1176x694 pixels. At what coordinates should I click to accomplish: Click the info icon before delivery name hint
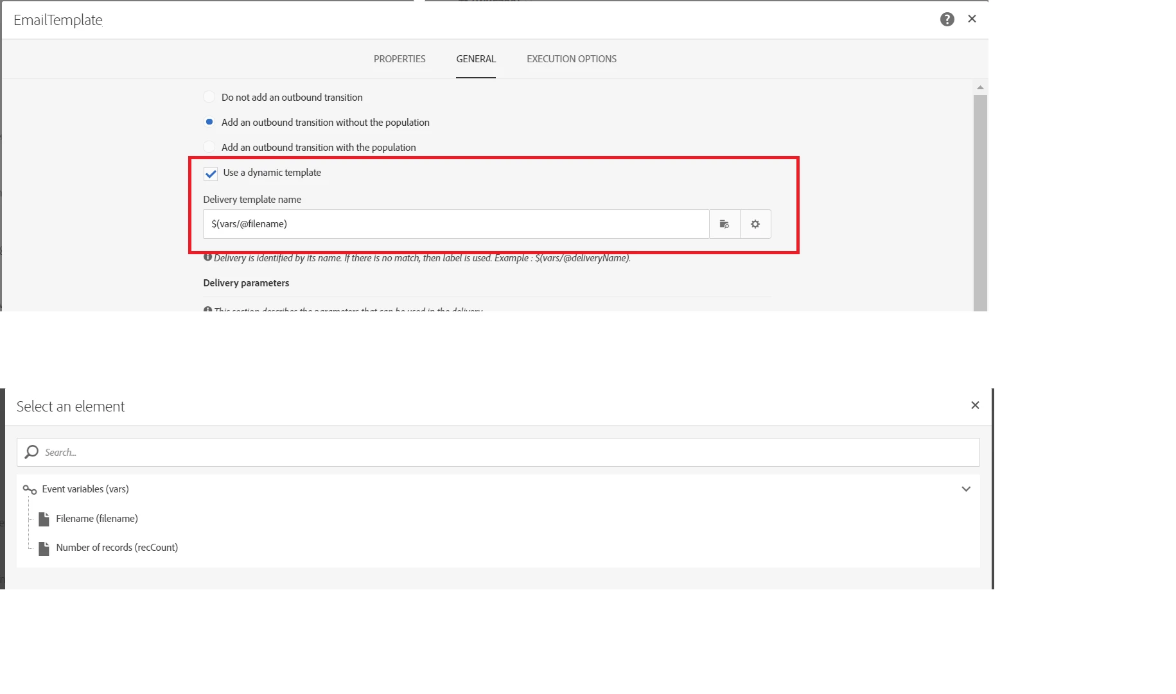point(207,257)
